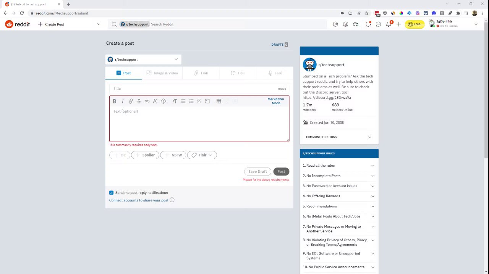This screenshot has width=489, height=274.
Task: Mark text as spoiler in the editor toolbar
Action: coord(164,101)
